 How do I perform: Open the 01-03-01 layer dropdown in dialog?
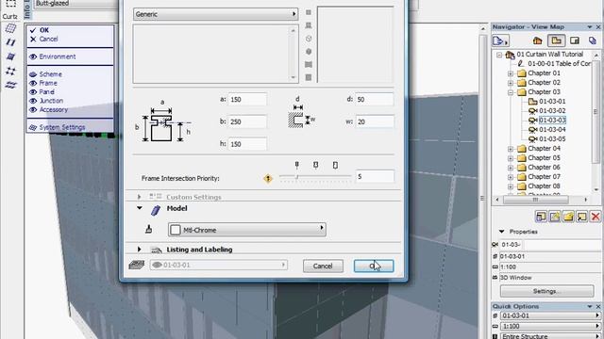(218, 265)
